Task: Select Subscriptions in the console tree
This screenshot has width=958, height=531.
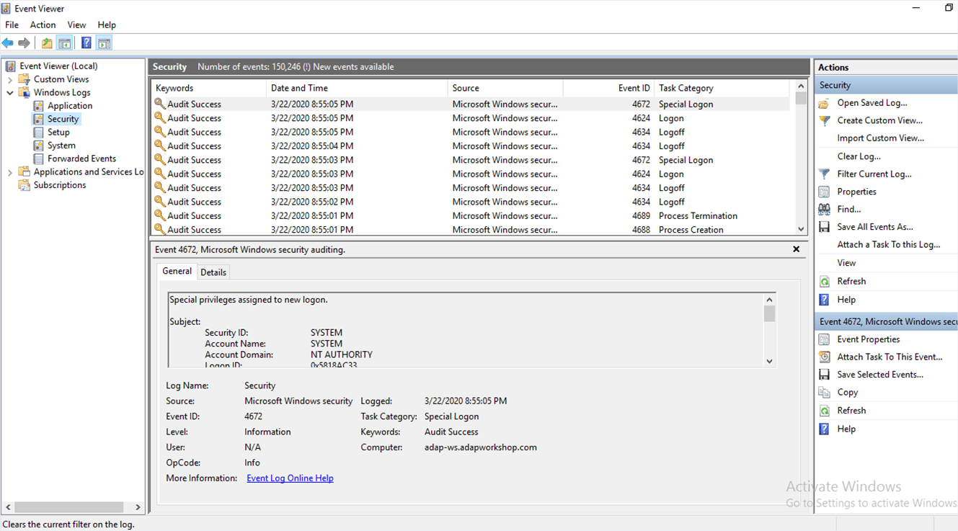Action: [60, 185]
